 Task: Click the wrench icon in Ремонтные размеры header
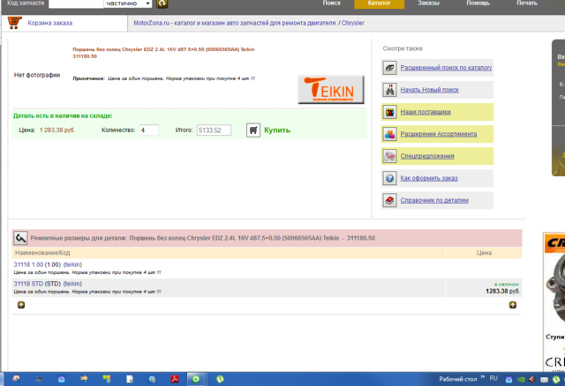[x=20, y=238]
